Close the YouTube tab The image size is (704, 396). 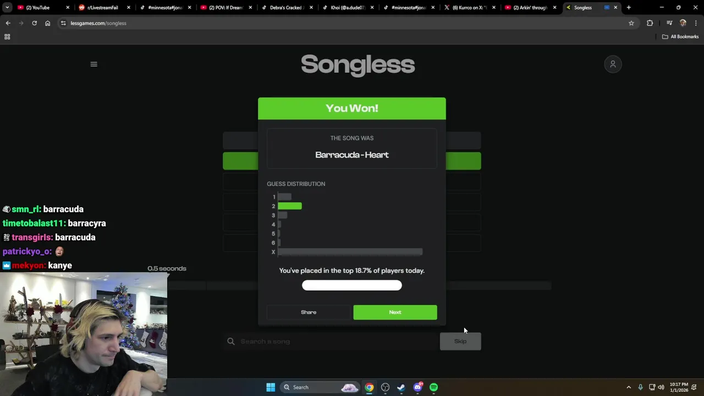point(68,8)
